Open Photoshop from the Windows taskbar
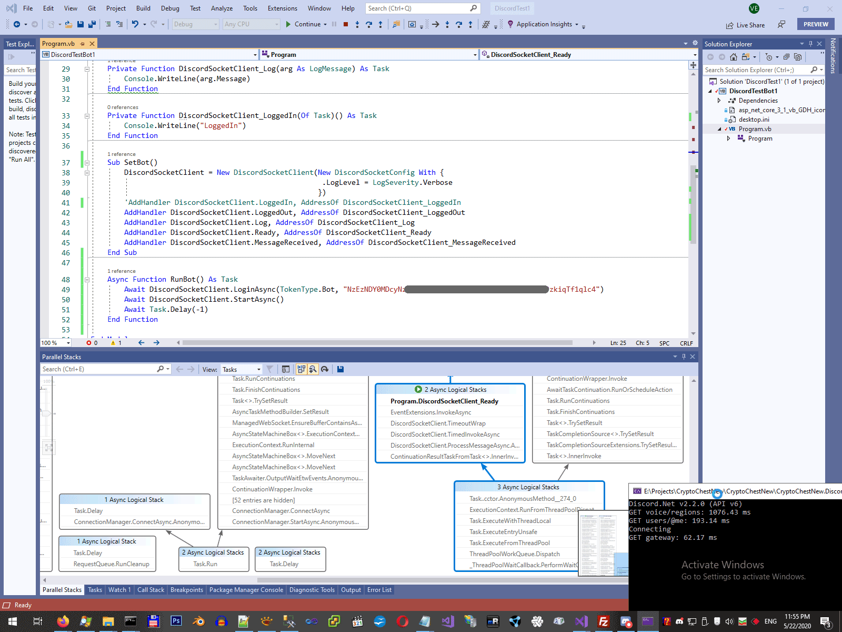842x632 pixels. coord(176,621)
